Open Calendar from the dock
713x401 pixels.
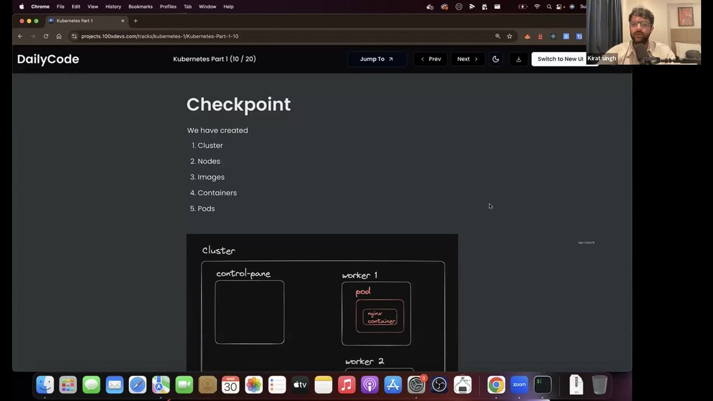pos(231,384)
